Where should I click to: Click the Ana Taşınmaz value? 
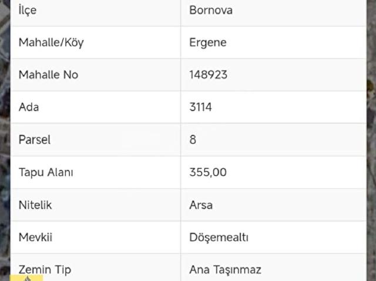pos(225,269)
